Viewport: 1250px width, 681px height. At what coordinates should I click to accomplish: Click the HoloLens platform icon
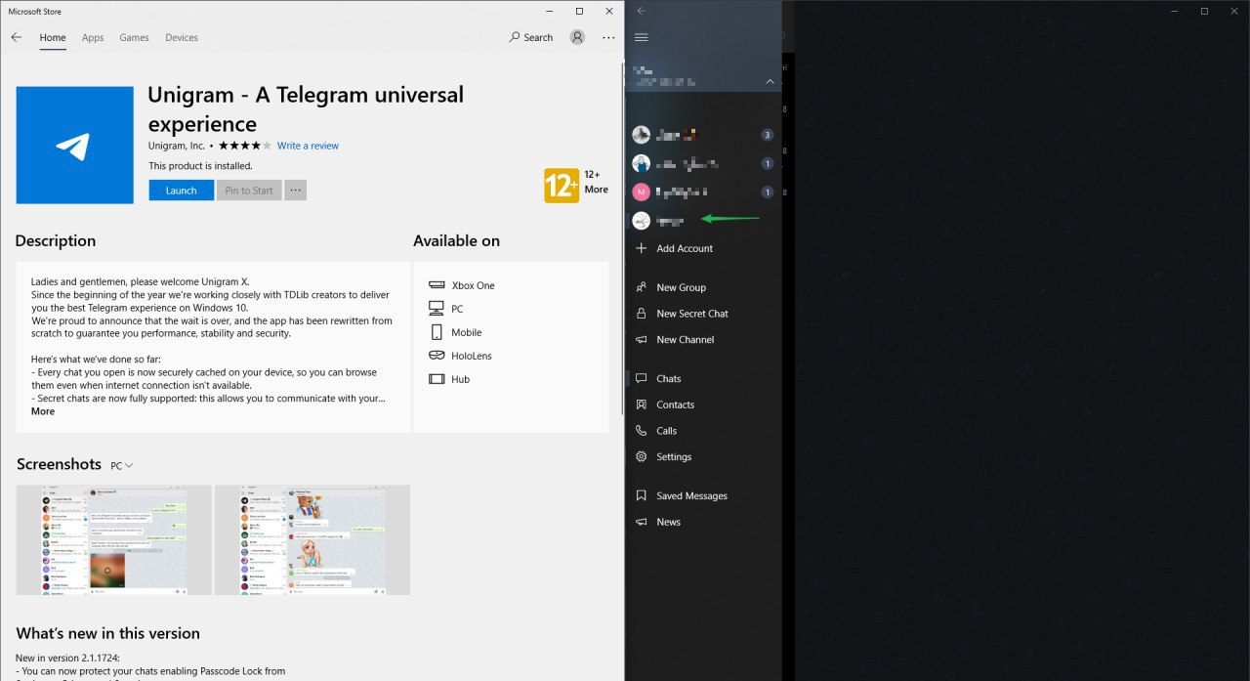437,356
